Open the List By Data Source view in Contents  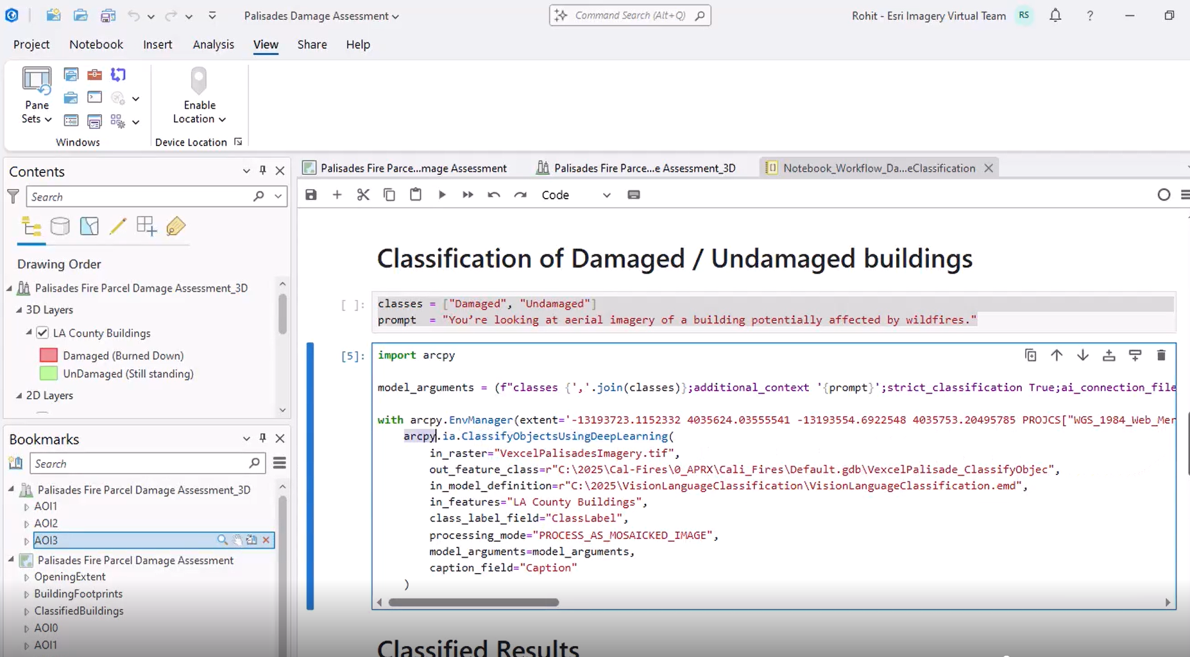pos(60,226)
